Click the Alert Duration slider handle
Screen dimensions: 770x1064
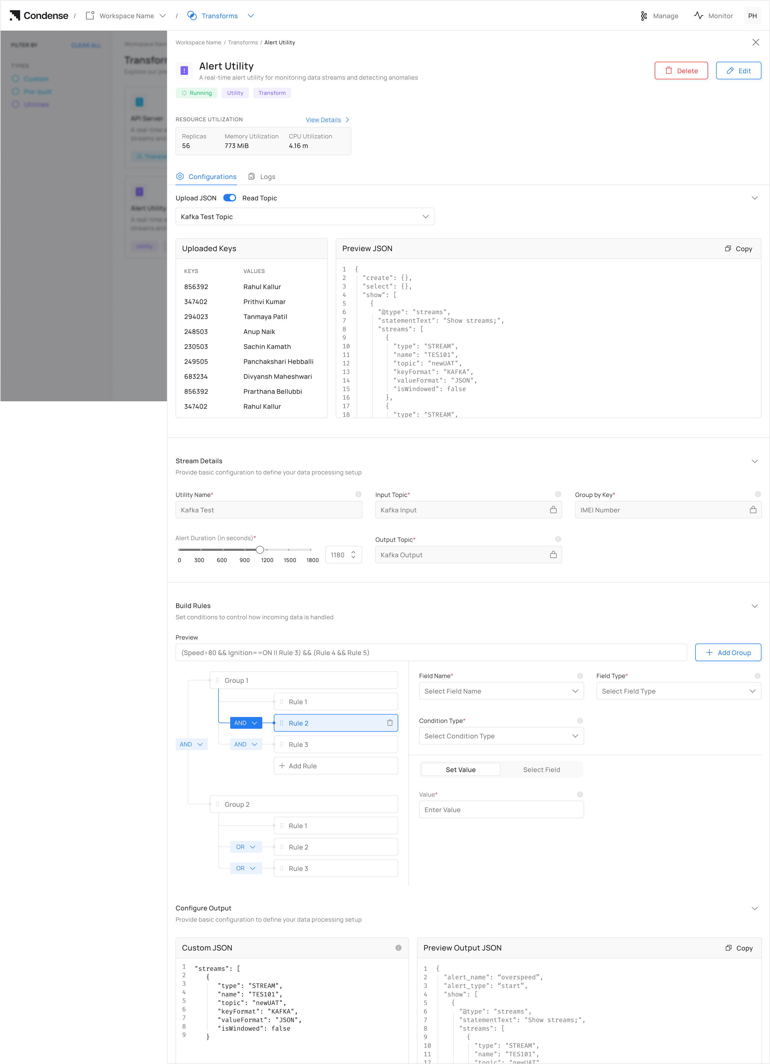pyautogui.click(x=260, y=549)
